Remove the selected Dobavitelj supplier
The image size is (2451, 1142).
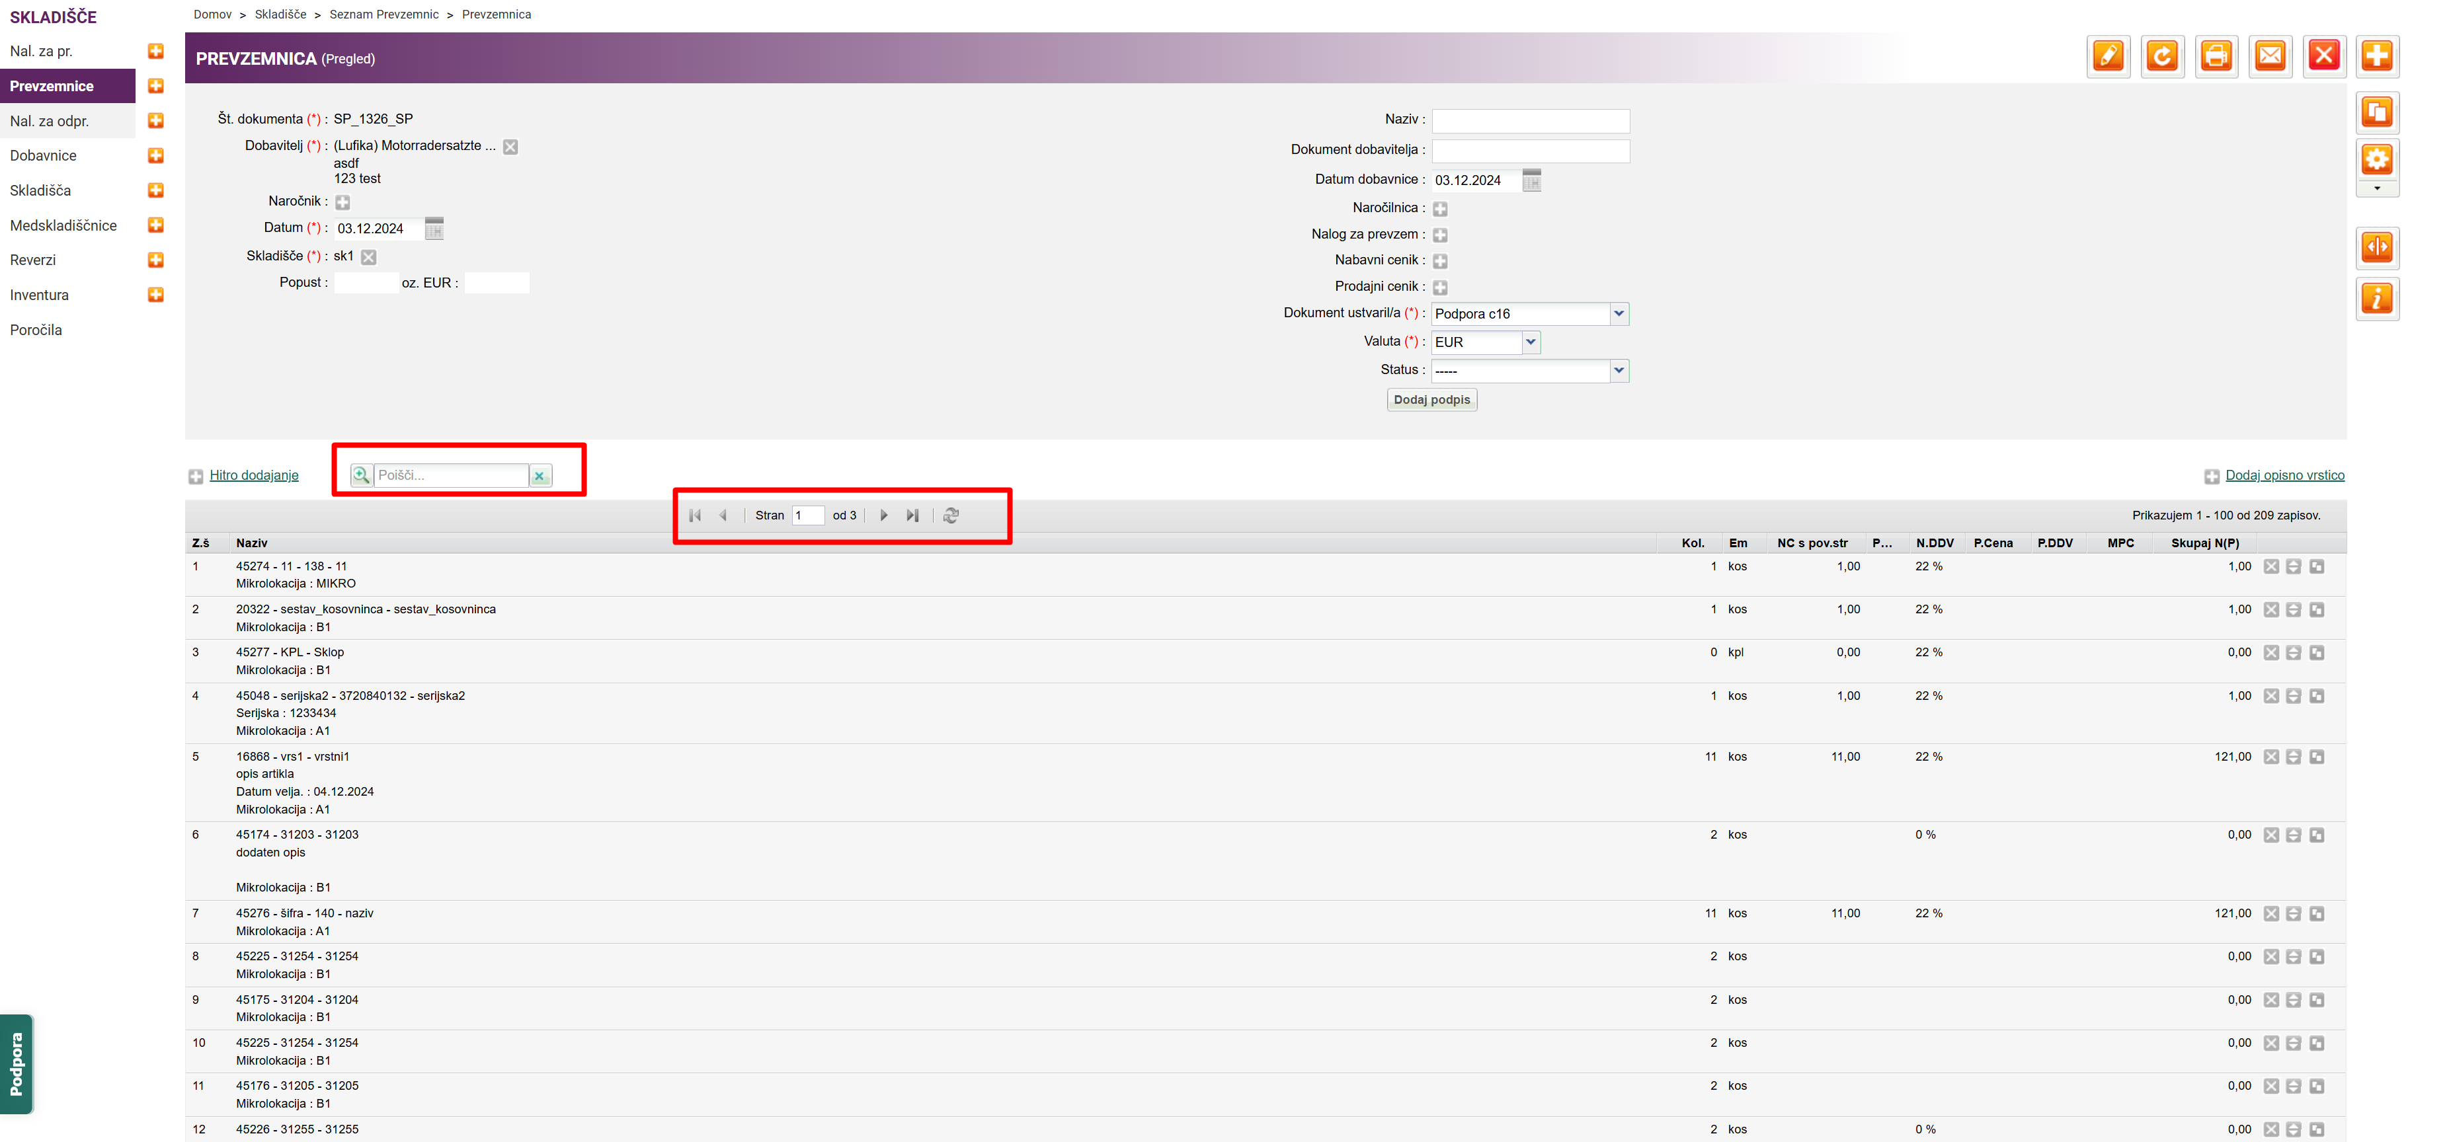[x=511, y=147]
